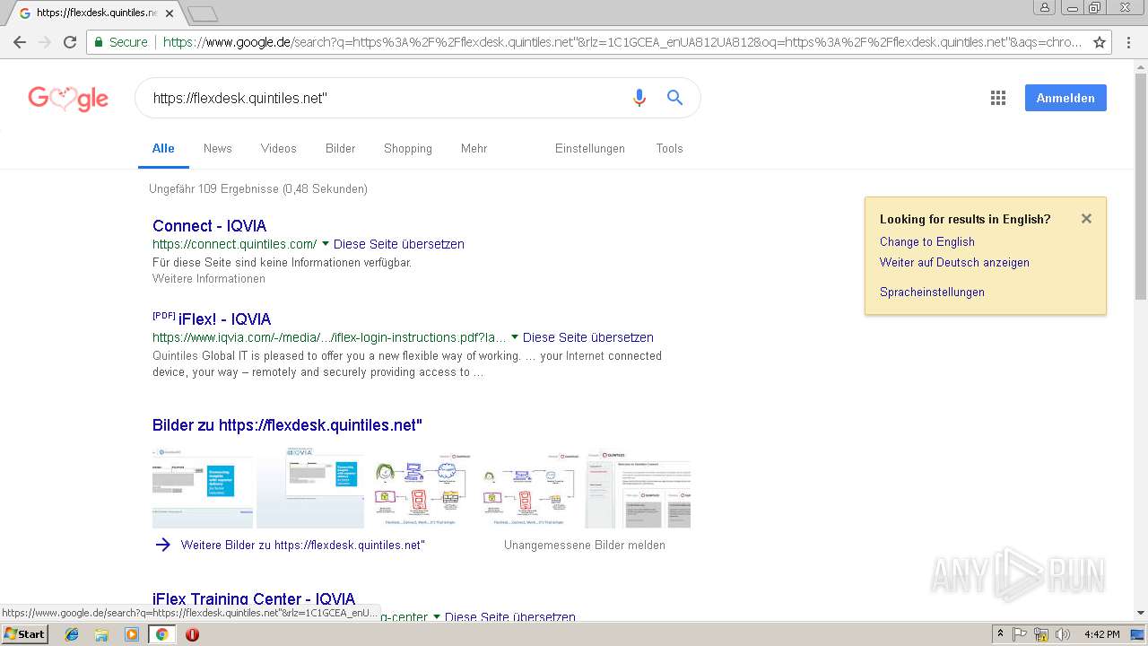
Task: Click Unangemessene Bilder melden
Action: click(585, 545)
